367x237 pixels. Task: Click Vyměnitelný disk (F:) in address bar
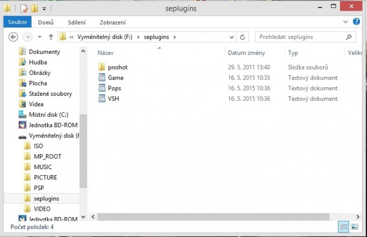105,37
